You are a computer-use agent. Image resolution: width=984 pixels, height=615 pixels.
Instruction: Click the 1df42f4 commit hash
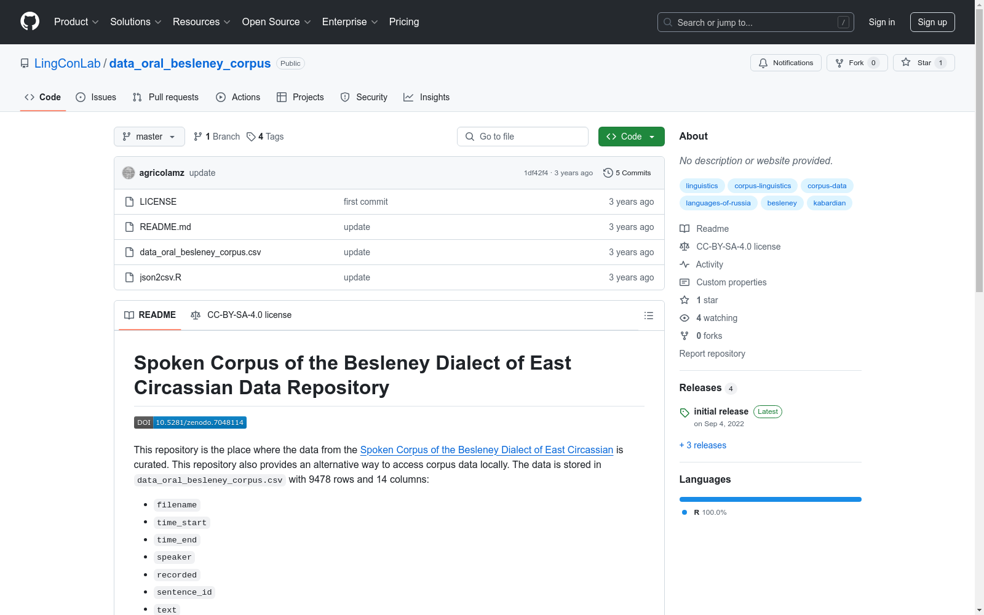coord(536,173)
